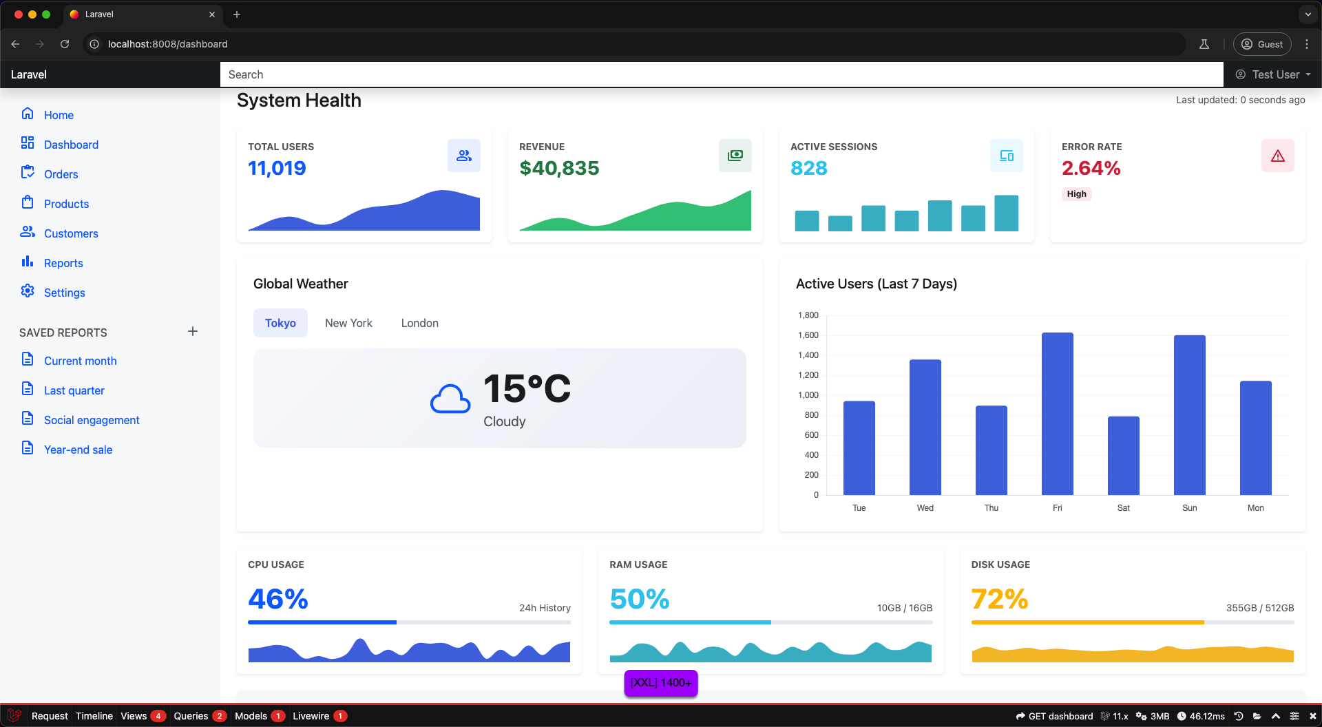Click the cloud weather icon
Viewport: 1322px width, 727px height.
450,399
